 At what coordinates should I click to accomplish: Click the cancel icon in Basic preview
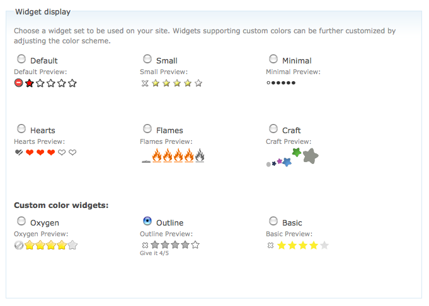tap(271, 245)
